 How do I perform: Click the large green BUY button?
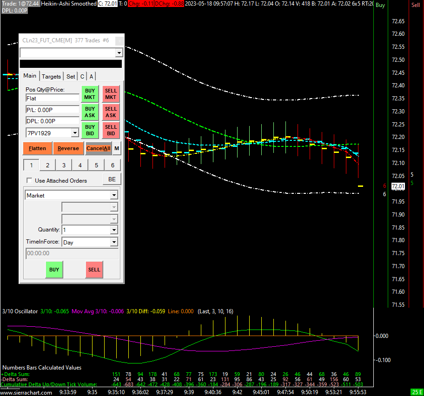(x=54, y=270)
